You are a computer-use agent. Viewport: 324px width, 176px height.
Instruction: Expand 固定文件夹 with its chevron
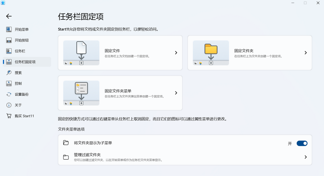tap(306, 52)
